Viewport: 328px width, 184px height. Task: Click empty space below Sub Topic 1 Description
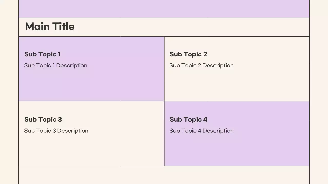[91, 86]
